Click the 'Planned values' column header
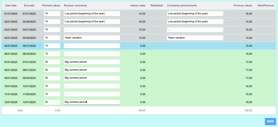 (x=51, y=6)
